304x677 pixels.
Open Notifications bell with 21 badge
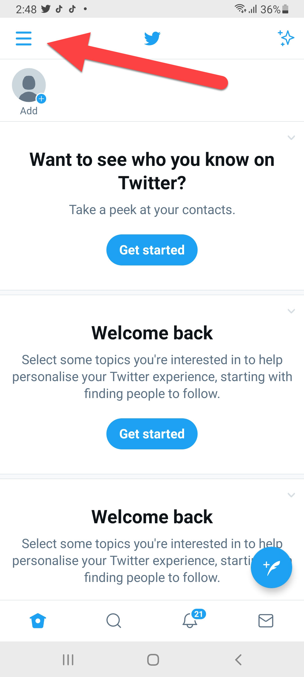click(x=190, y=621)
